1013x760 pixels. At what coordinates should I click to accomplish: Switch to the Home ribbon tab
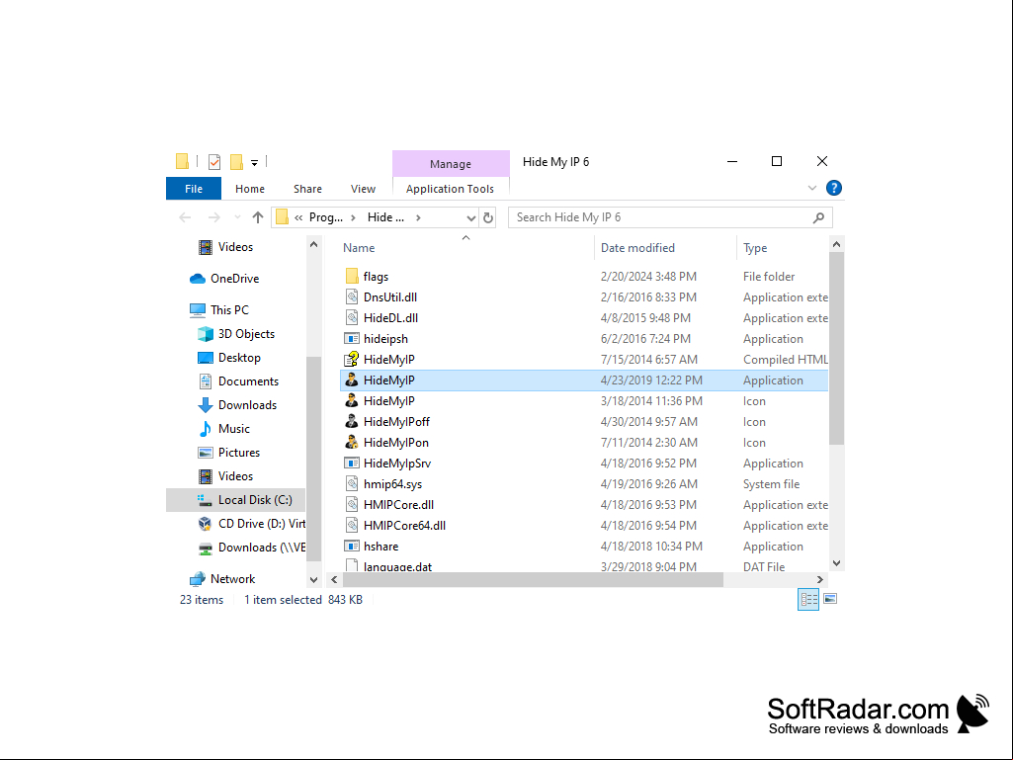coord(250,189)
